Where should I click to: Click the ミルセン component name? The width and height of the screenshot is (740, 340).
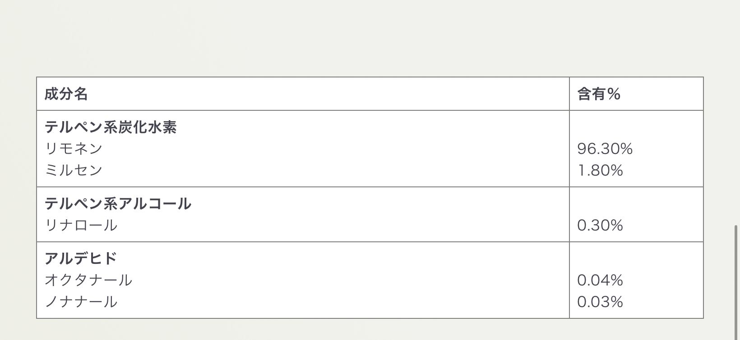pos(74,170)
